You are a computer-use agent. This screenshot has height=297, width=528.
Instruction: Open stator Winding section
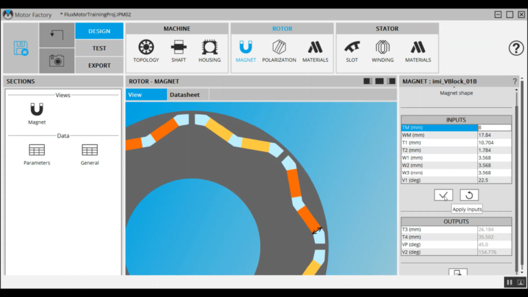382,51
